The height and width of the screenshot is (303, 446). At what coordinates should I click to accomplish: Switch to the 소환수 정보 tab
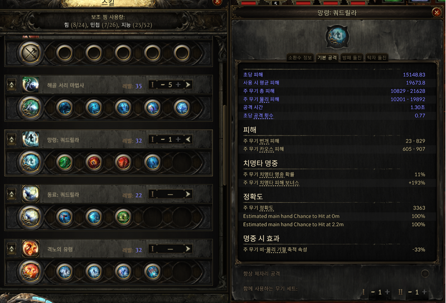coord(300,58)
